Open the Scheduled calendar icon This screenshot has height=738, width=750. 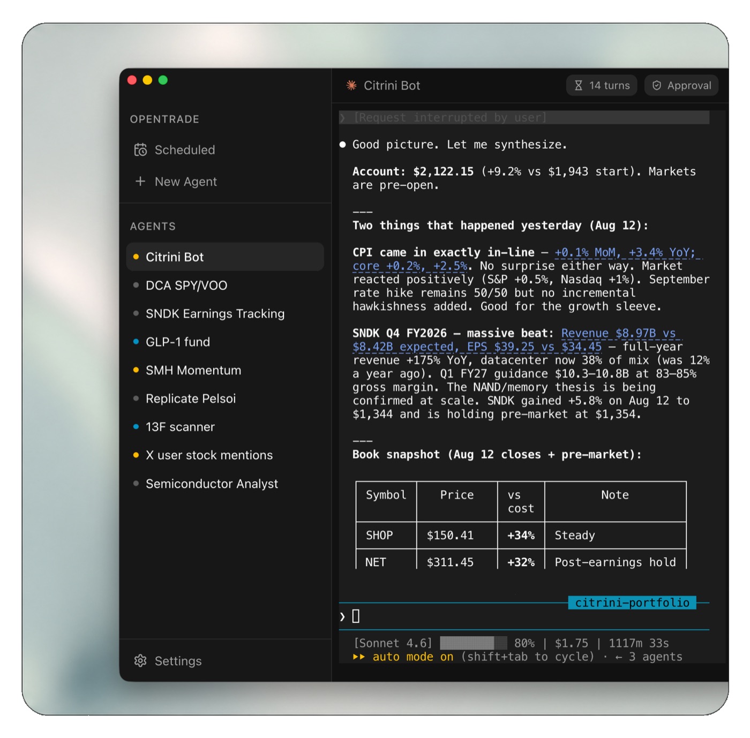140,150
